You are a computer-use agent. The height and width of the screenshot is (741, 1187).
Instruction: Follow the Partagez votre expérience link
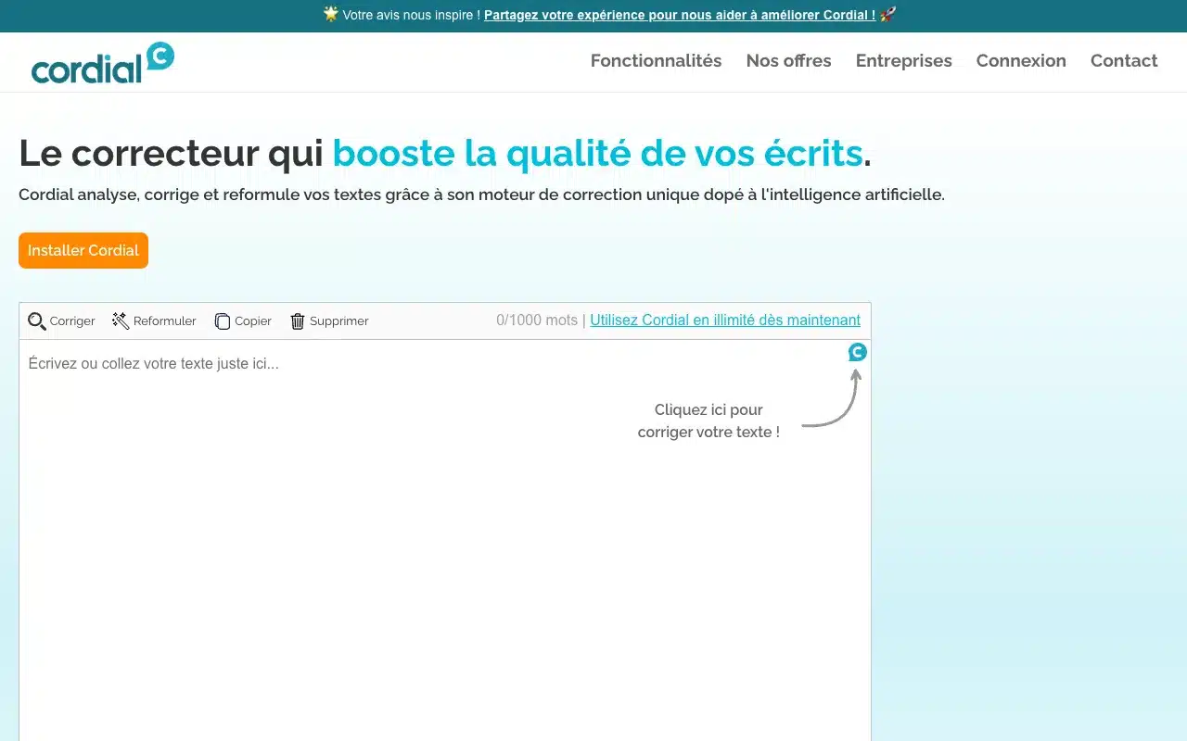coord(680,15)
